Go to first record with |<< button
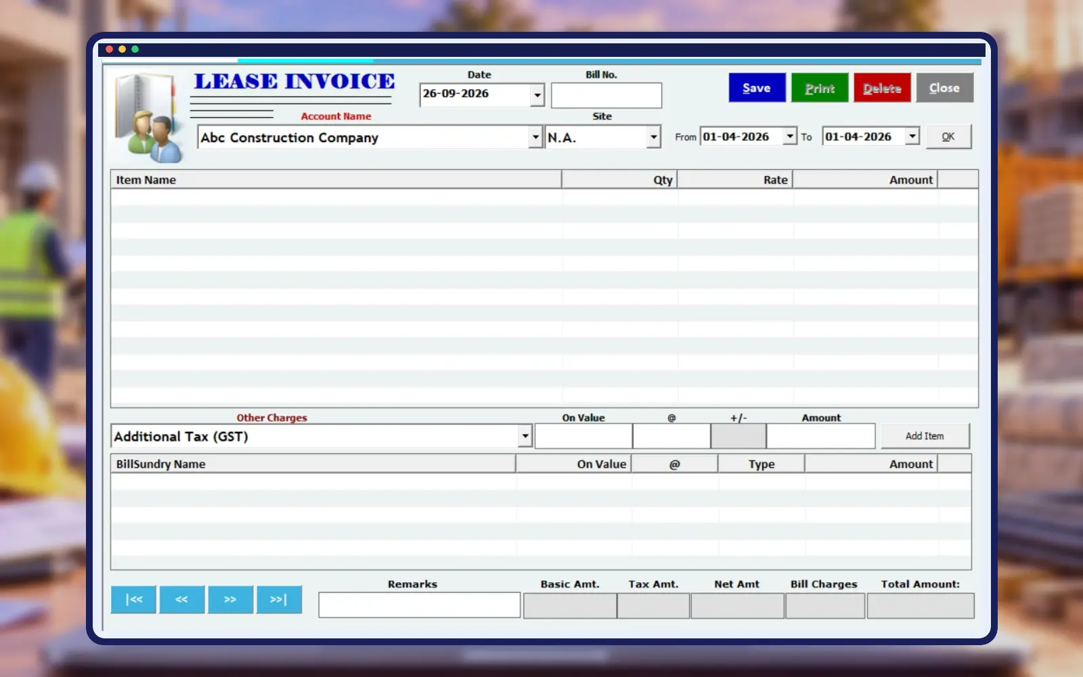 point(134,600)
